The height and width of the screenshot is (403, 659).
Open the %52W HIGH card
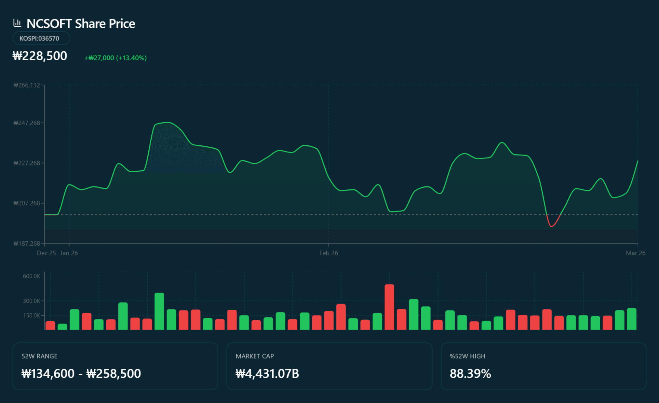tap(543, 366)
